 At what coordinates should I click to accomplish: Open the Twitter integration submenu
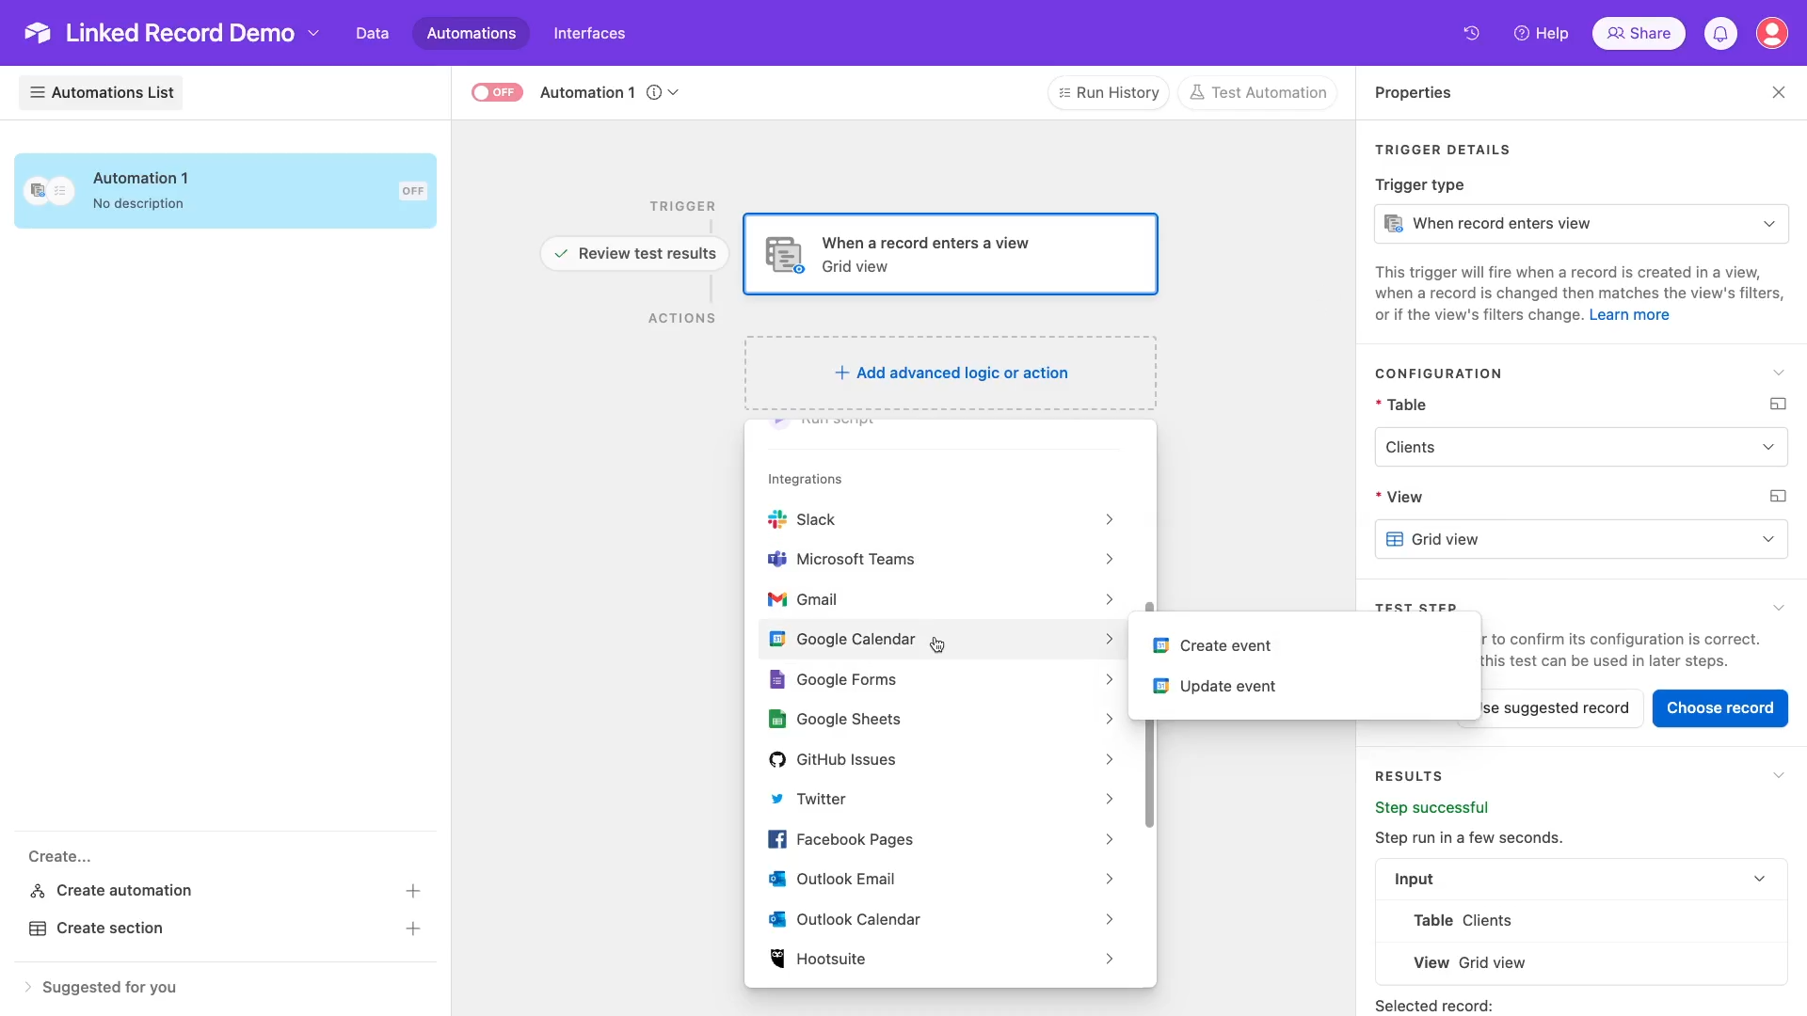(941, 799)
